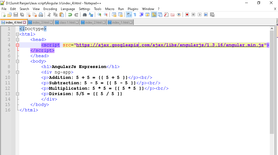This screenshot has width=278, height=155.
Task: Start macro recording with the red dot
Action: [x=187, y=15]
